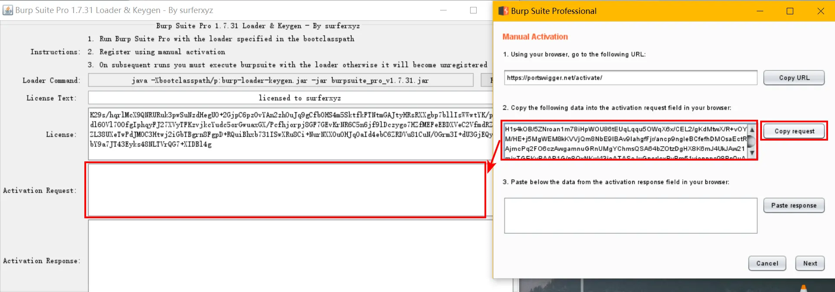
Task: Click the License key text area in the keygen
Action: 291,134
